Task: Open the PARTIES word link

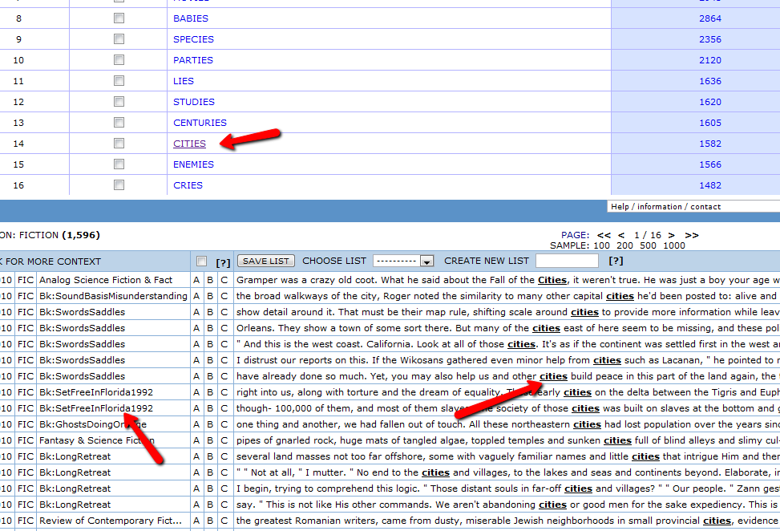Action: click(193, 60)
